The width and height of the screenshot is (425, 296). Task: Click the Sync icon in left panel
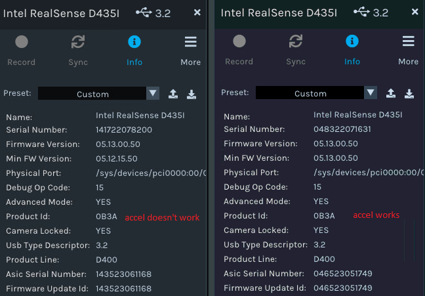coord(78,42)
